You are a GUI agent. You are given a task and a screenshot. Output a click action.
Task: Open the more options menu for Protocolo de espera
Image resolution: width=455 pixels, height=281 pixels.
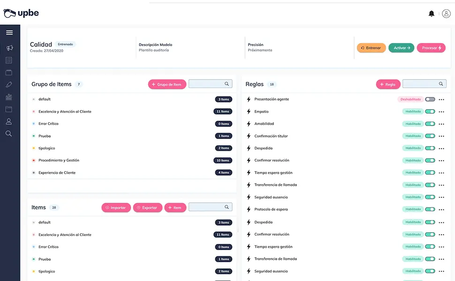click(441, 209)
